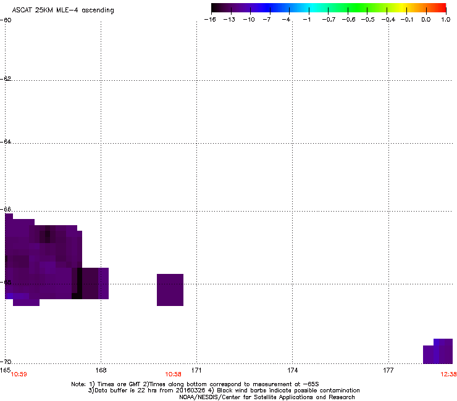Click the -66 latitude axis label
Image resolution: width=457 pixels, height=401 pixels.
(6, 209)
